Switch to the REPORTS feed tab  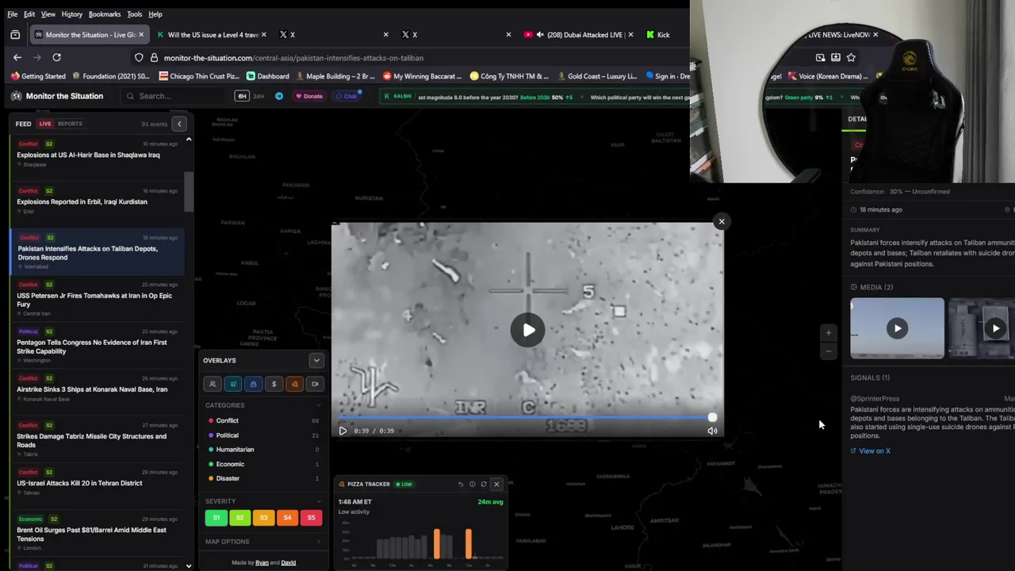[x=70, y=124]
